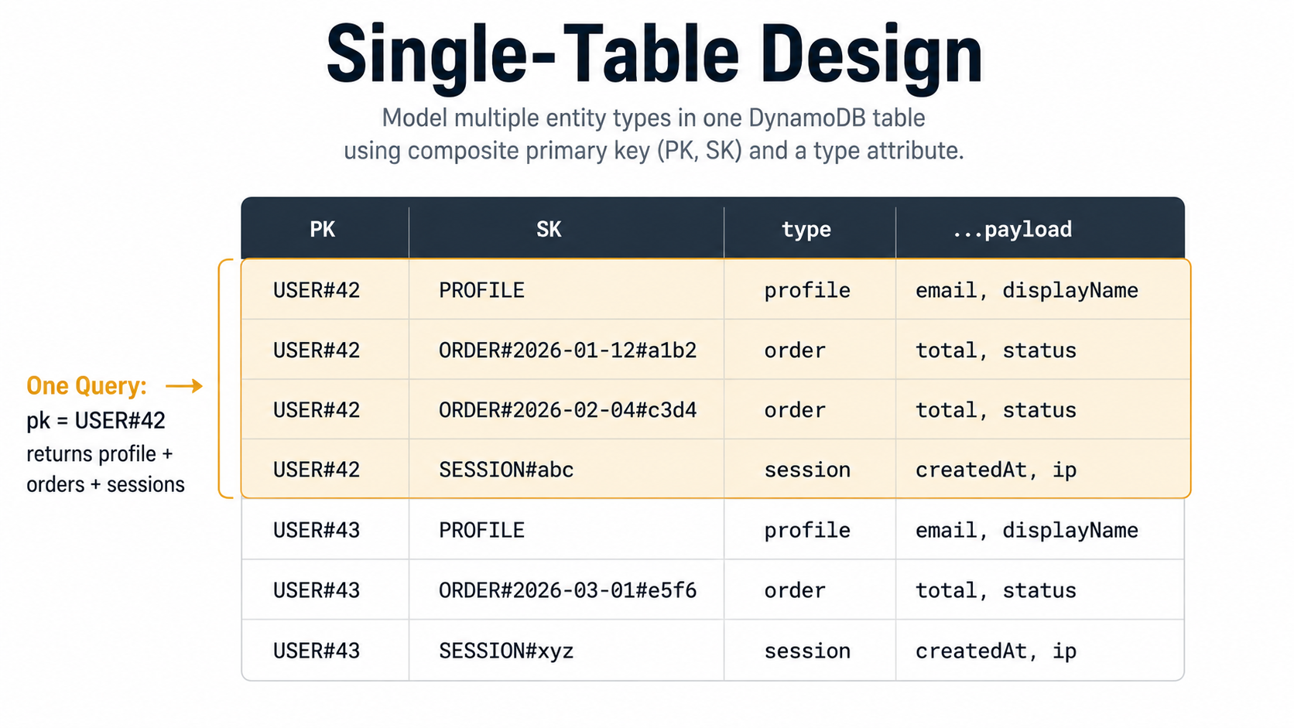This screenshot has height=728, width=1294.
Task: Click USER#42 in the SESSION#abc row
Action: (317, 470)
